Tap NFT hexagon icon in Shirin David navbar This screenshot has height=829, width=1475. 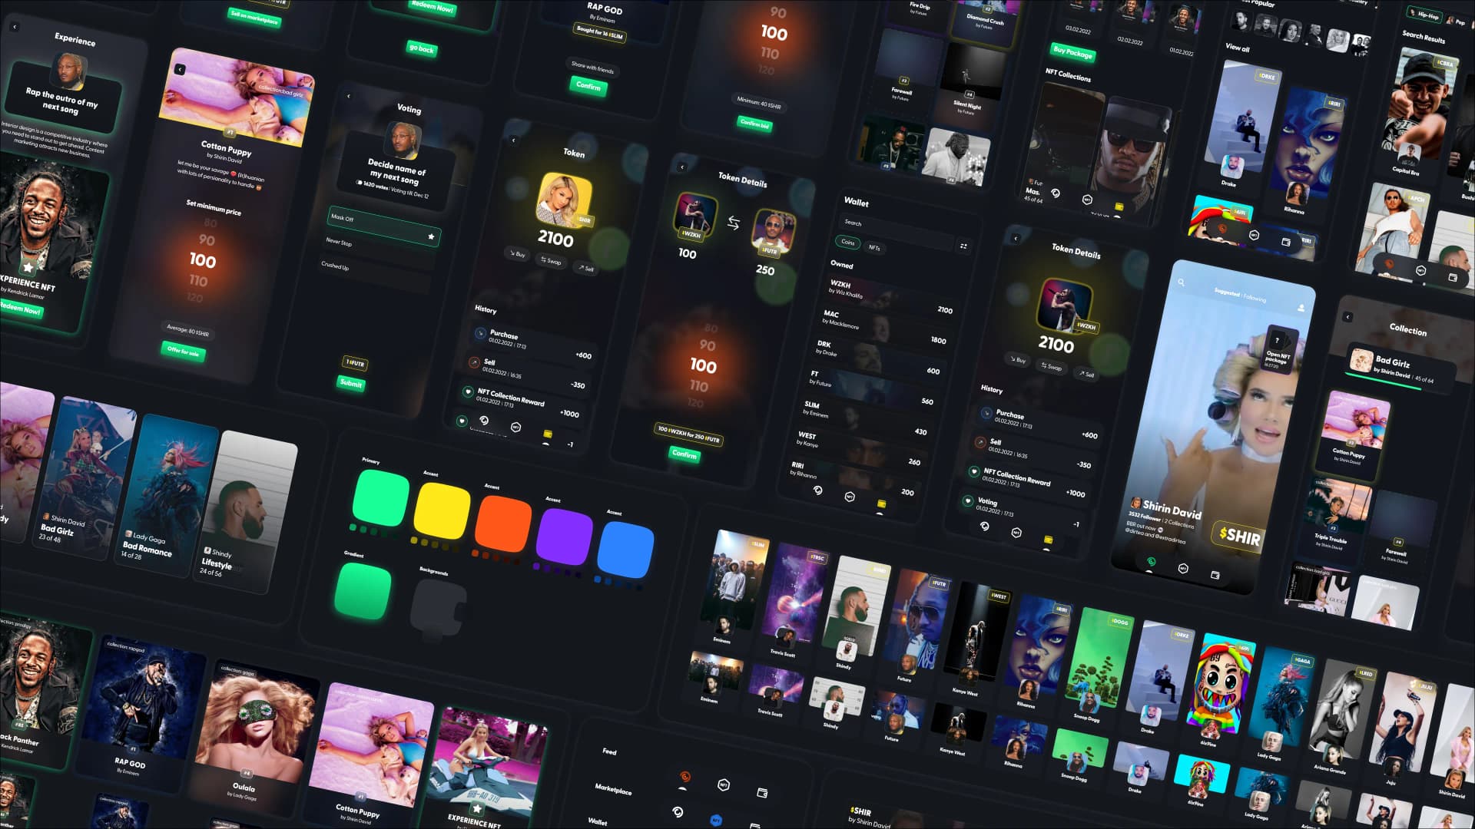(x=1183, y=568)
